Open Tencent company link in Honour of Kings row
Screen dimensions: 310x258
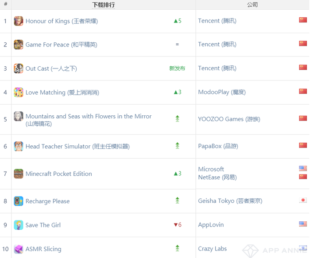[217, 21]
